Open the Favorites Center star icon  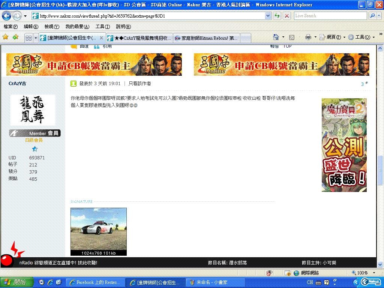pos(6,37)
